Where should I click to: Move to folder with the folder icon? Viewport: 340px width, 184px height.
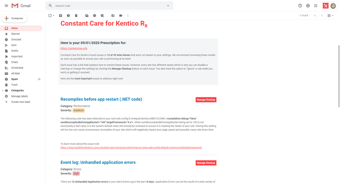coord(113,16)
